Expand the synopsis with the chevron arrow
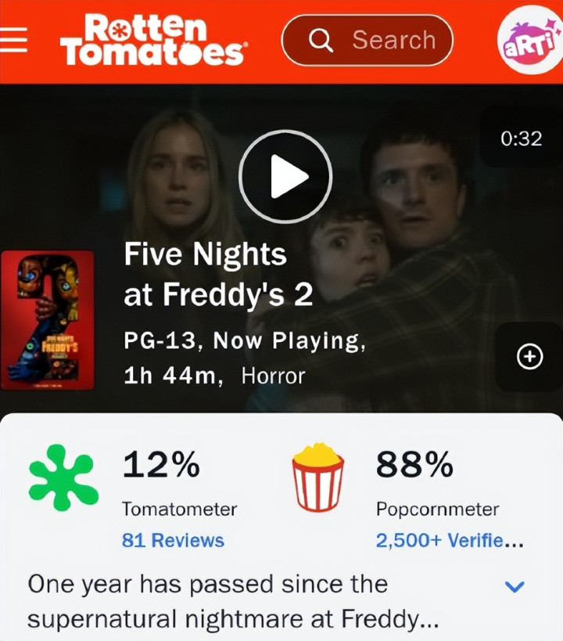The image size is (563, 641). pyautogui.click(x=515, y=586)
